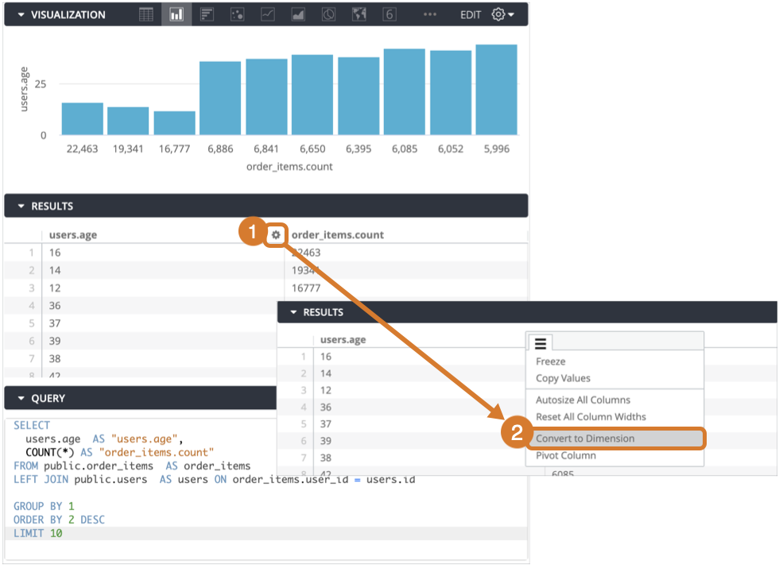Open visualization settings gear dropdown

[x=502, y=14]
